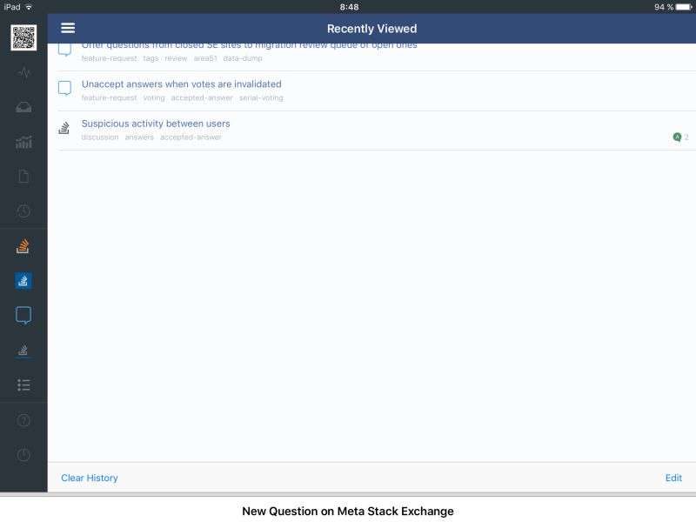
Task: Open help via the question mark icon
Action: [x=23, y=419]
